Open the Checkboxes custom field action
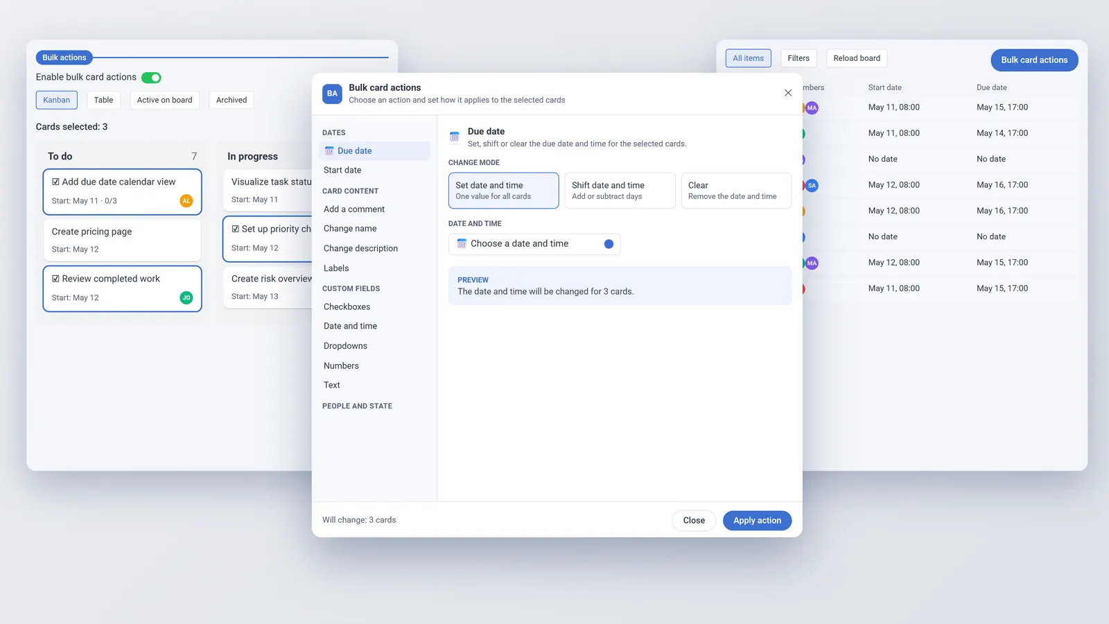 pyautogui.click(x=374, y=307)
